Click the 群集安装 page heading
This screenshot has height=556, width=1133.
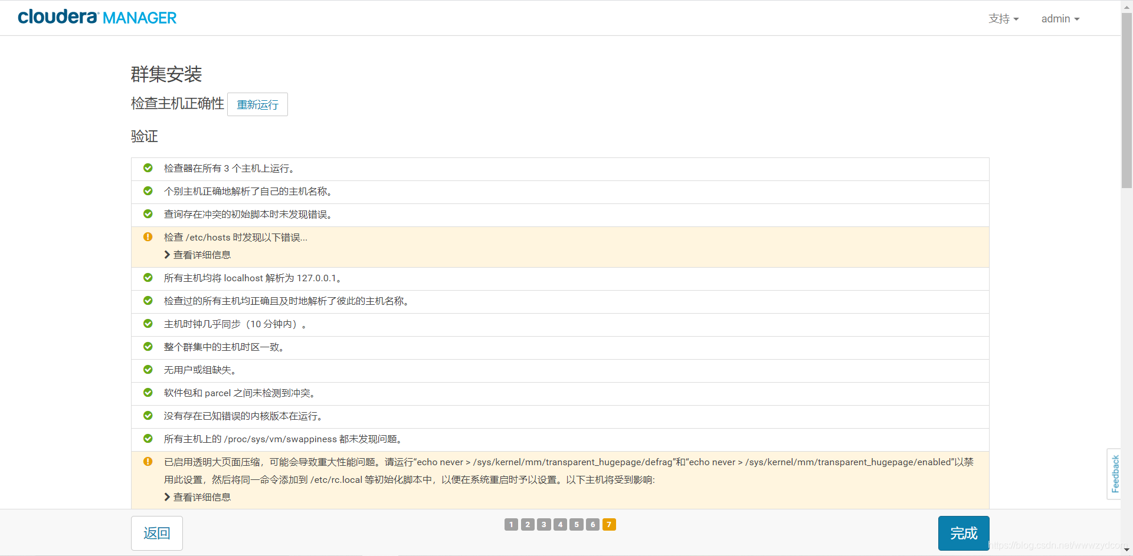coord(166,74)
